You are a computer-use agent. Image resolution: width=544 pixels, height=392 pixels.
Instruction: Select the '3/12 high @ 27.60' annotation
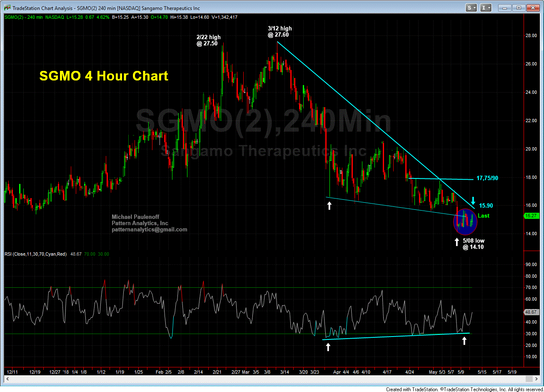tap(279, 32)
